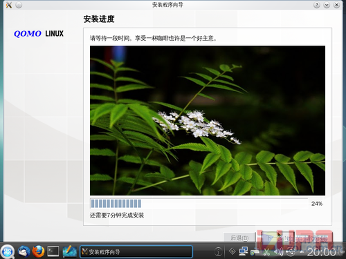Close the installer wizard window
This screenshot has height=259, width=346.
(336, 5)
